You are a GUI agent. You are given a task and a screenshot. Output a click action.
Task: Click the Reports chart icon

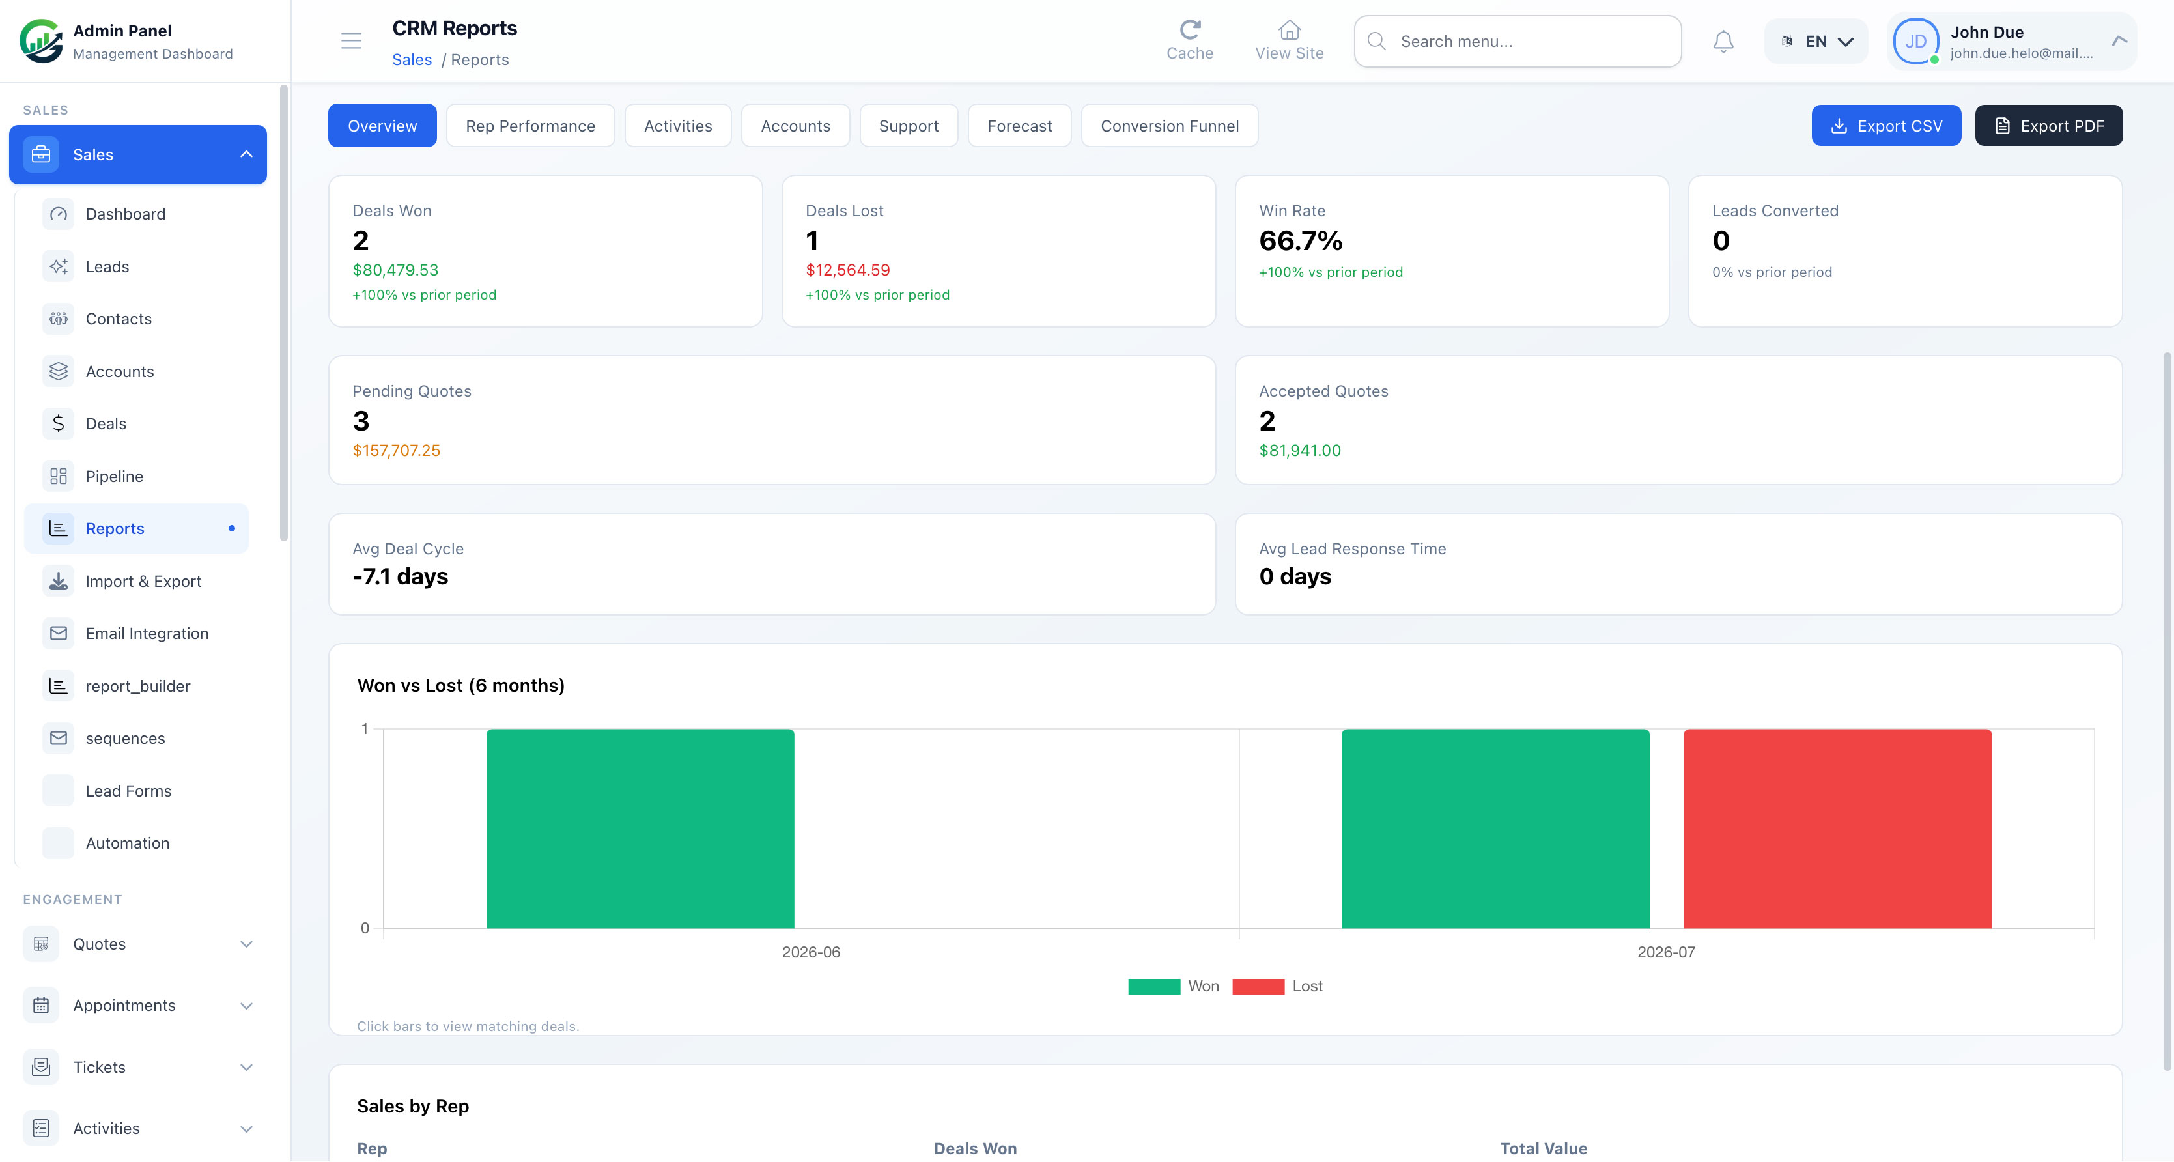coord(58,529)
